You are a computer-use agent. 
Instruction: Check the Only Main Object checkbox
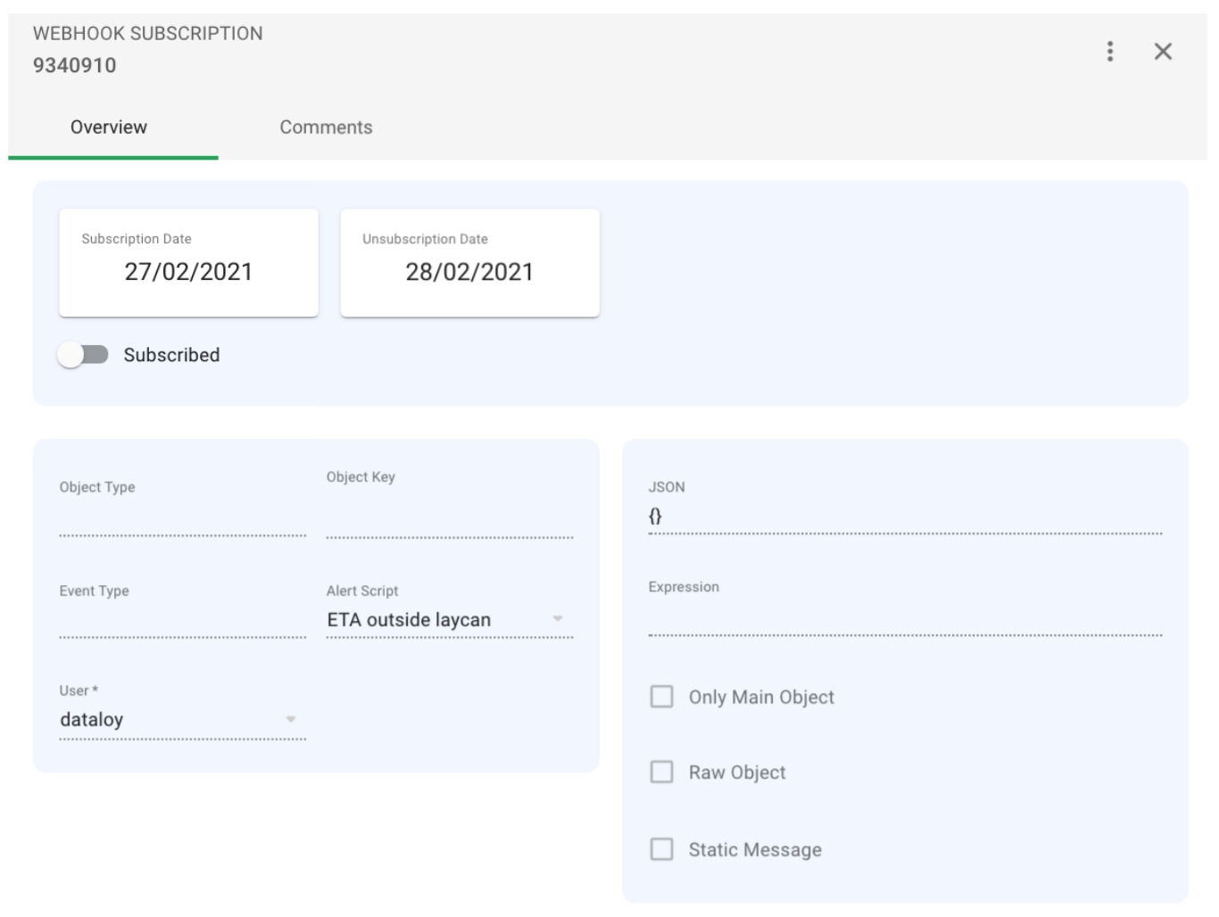[661, 697]
